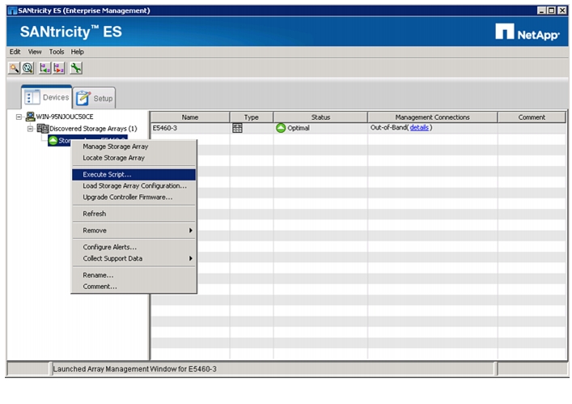This screenshot has height=404, width=572.
Task: Choose Comment from the context menu
Action: tap(133, 287)
